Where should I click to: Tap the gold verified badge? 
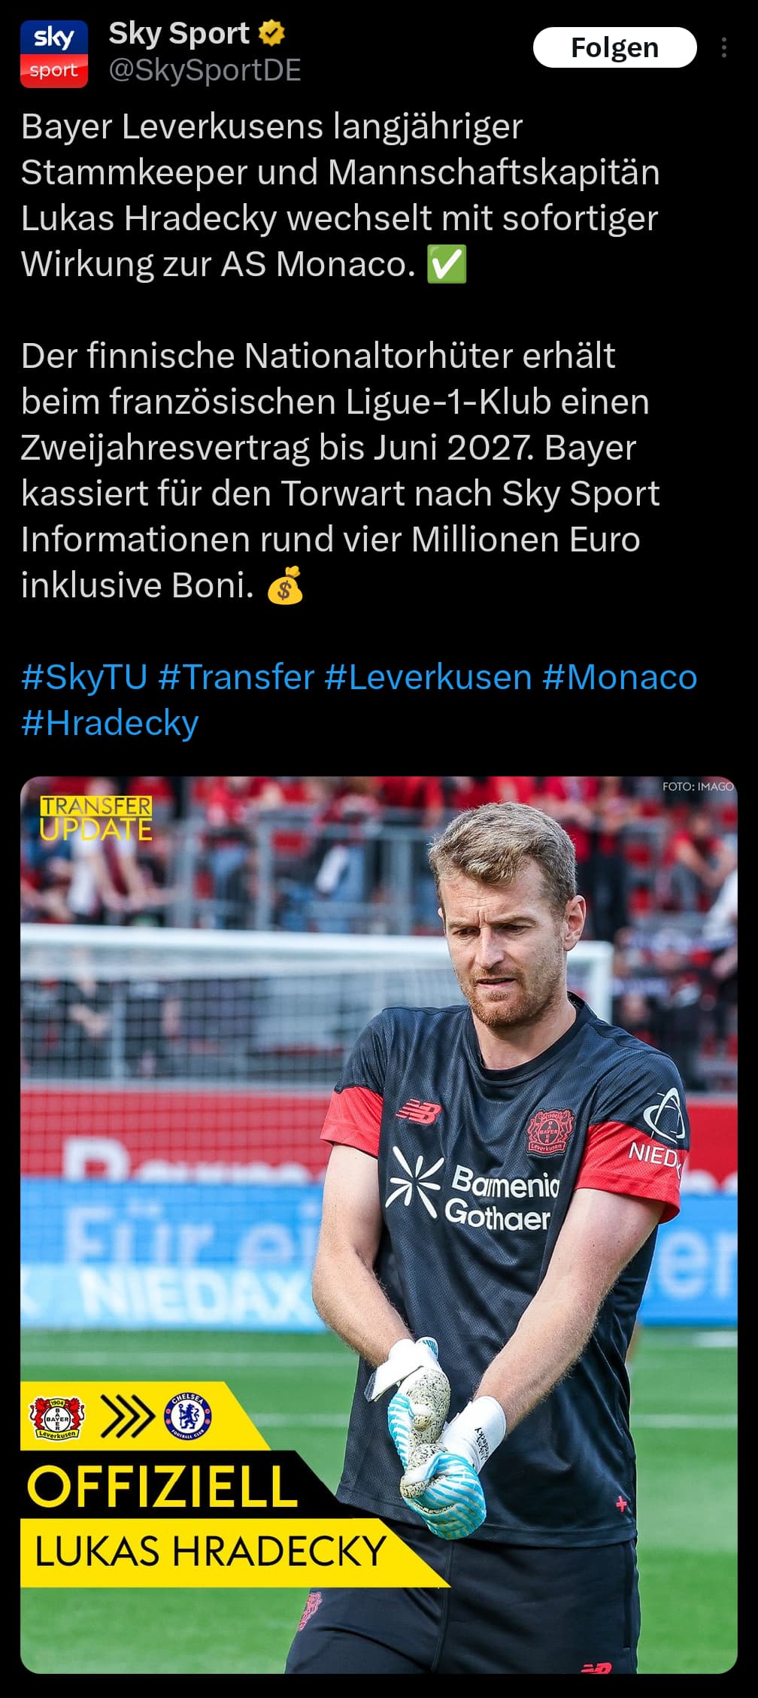click(x=272, y=33)
